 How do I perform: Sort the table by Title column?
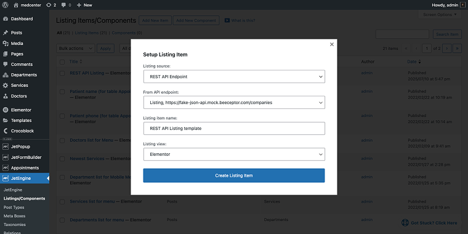click(x=76, y=62)
